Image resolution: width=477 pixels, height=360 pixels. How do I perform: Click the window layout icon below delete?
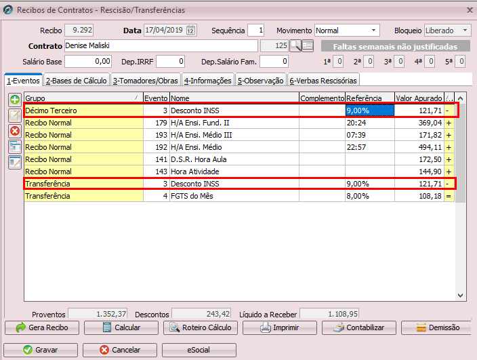click(15, 146)
